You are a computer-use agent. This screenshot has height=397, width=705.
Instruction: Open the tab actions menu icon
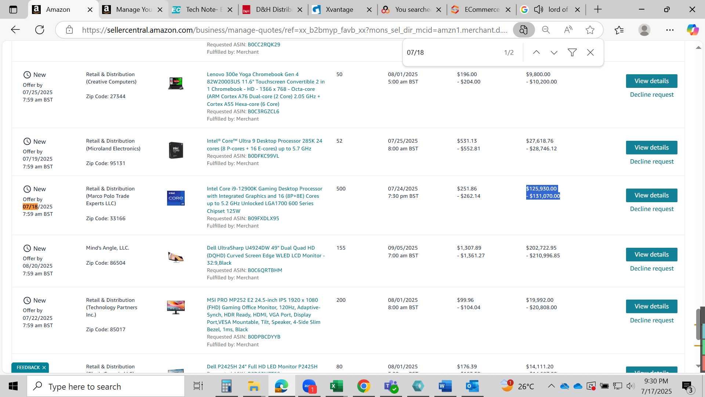[x=13, y=10]
